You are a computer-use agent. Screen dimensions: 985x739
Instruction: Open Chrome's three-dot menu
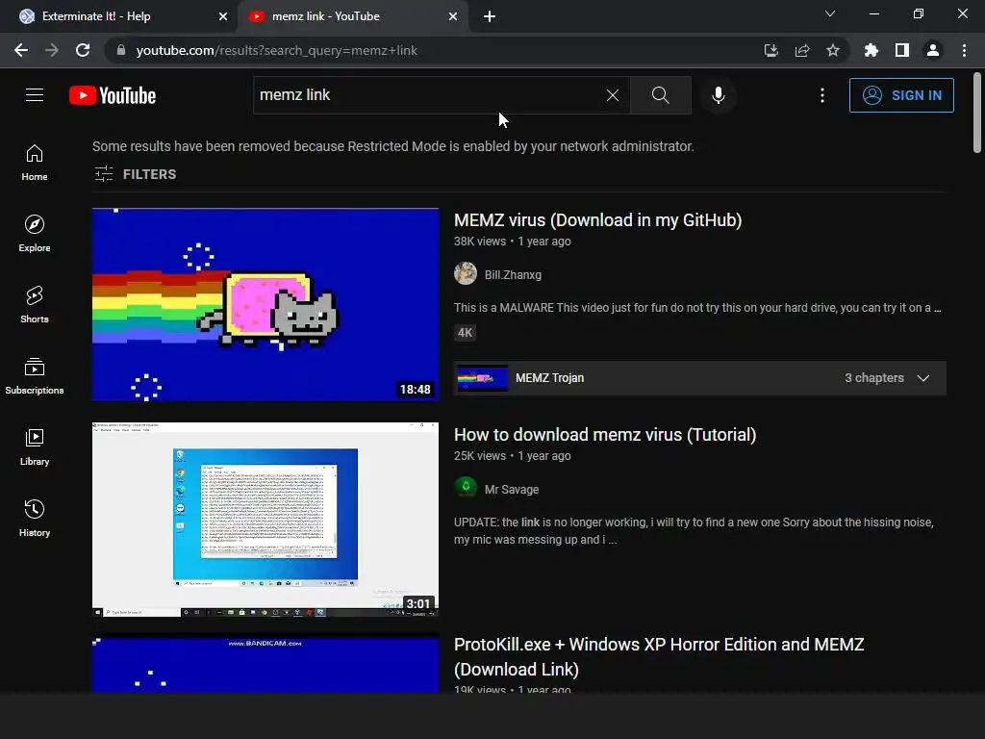(x=964, y=50)
